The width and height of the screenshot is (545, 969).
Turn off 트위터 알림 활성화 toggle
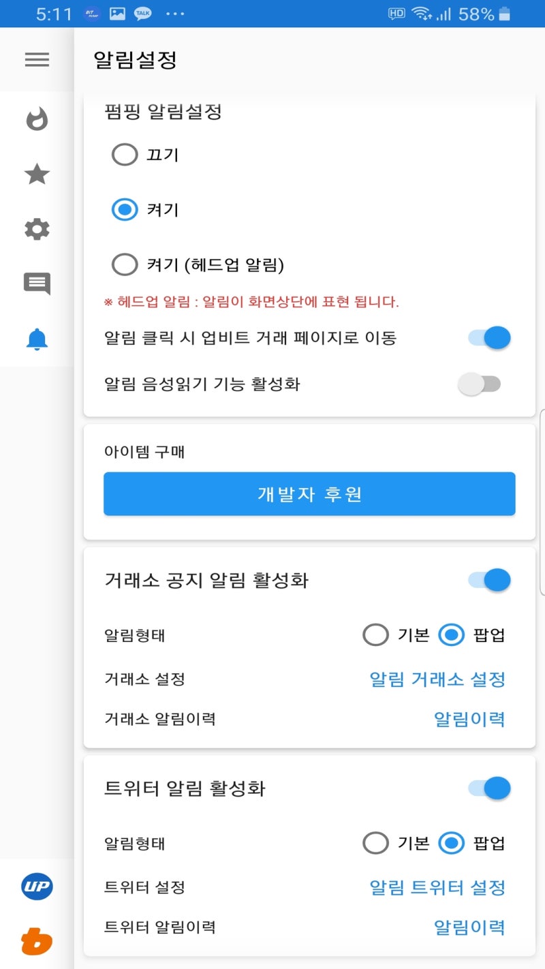488,788
